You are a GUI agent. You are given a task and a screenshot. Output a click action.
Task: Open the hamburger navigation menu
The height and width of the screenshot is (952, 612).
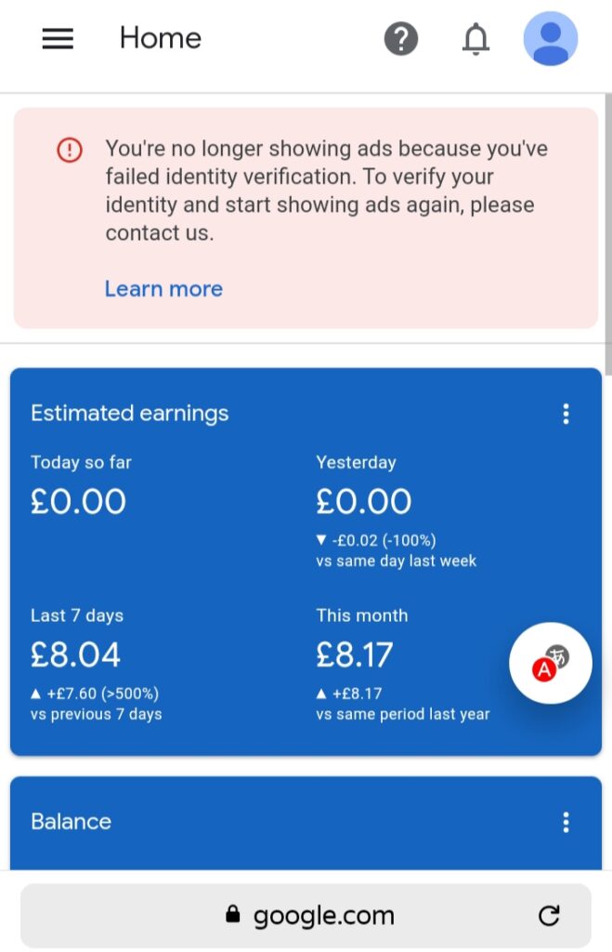(58, 38)
